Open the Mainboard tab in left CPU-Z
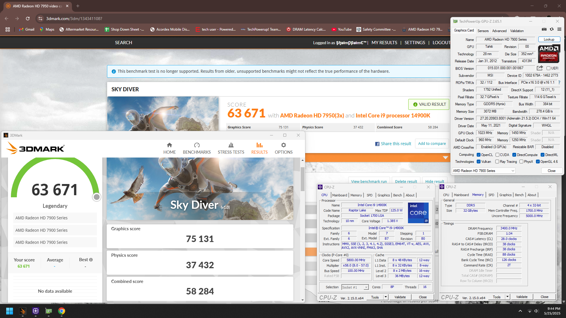The height and width of the screenshot is (318, 566). click(340, 195)
